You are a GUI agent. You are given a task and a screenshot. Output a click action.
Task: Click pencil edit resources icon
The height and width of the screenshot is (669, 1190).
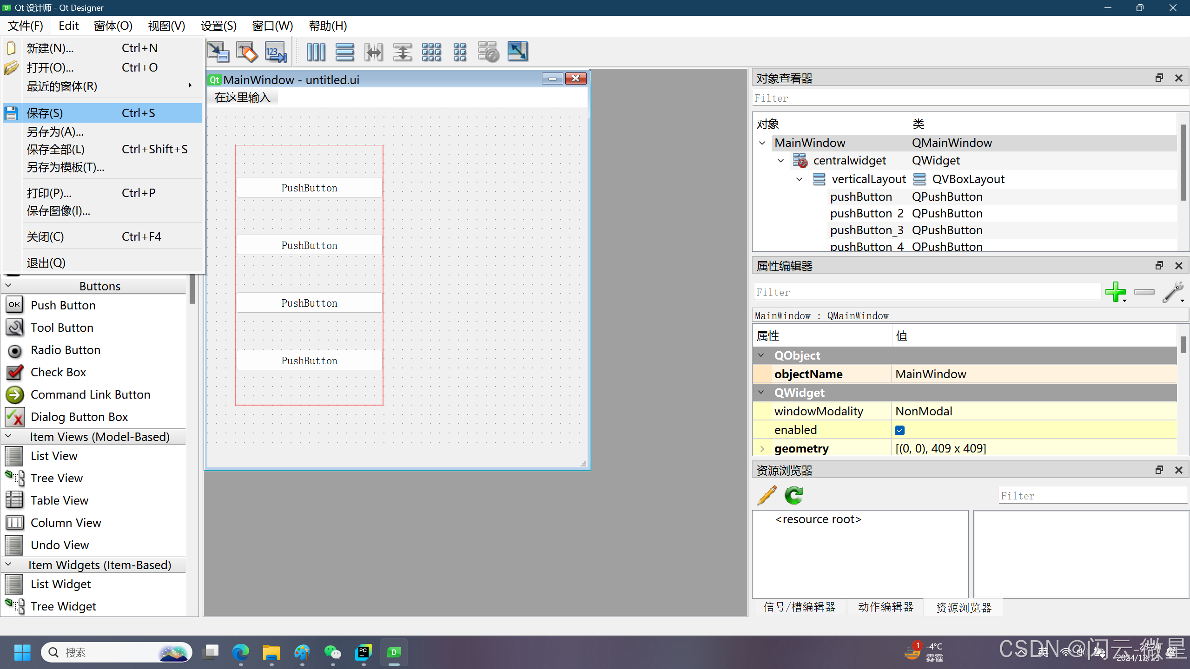(767, 495)
